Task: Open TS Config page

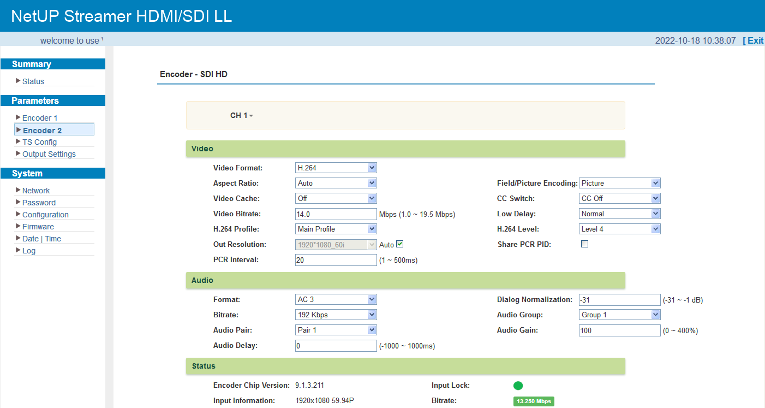Action: click(x=39, y=142)
